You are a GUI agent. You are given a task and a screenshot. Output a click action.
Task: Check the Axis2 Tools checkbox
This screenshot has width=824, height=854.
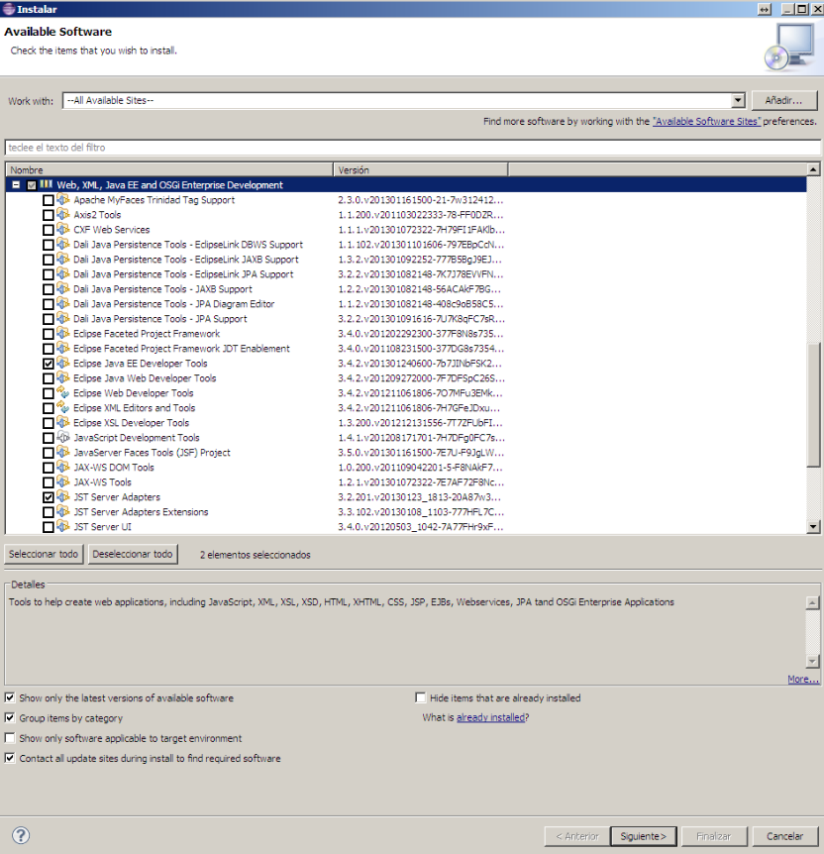48,215
